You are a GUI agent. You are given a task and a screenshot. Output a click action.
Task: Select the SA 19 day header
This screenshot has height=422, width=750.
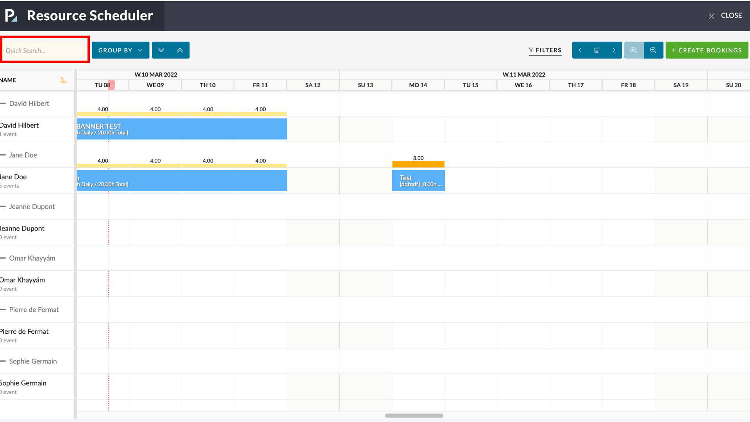(681, 85)
